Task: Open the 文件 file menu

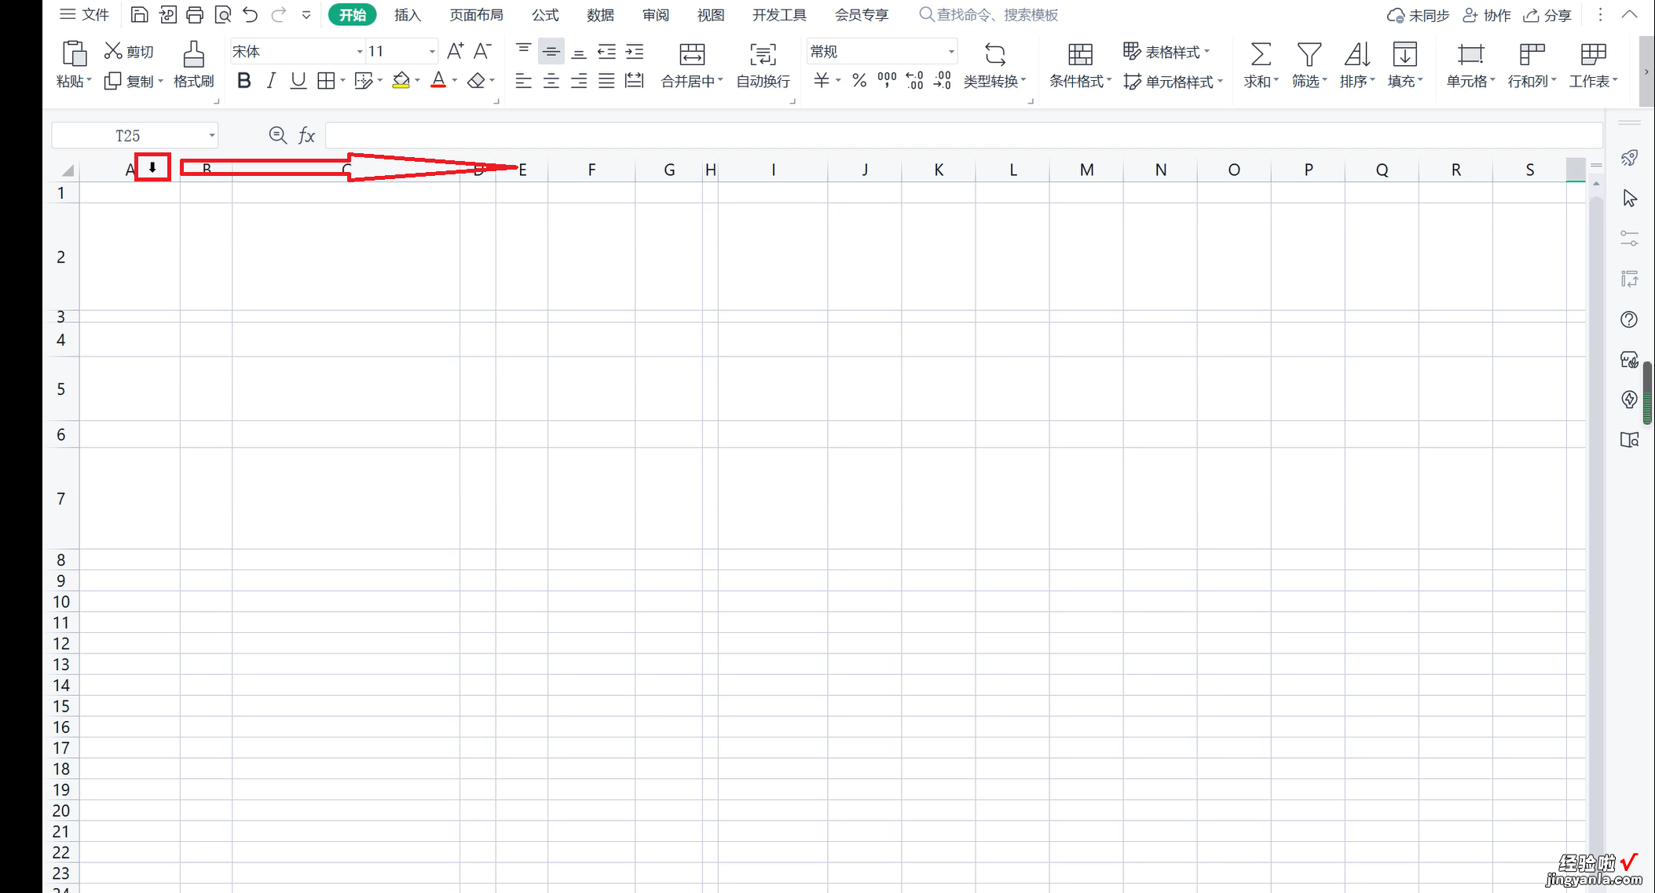Action: click(85, 15)
